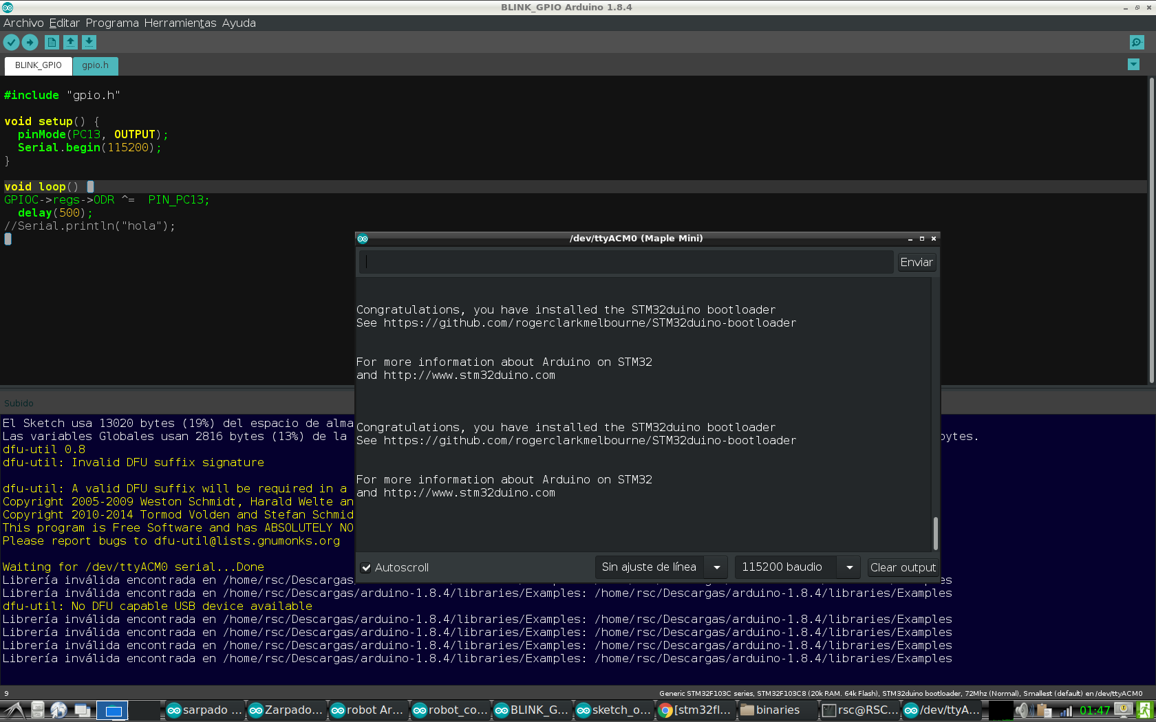The image size is (1156, 722).
Task: Open the file manager launcher on taskbar
Action: pyautogui.click(x=38, y=710)
